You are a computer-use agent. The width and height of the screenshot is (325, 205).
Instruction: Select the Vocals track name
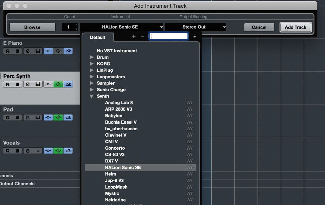click(x=11, y=143)
